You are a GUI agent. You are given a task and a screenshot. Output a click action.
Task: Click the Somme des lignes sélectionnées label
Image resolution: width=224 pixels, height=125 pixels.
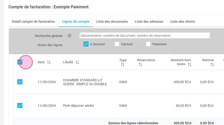pyautogui.click(x=133, y=123)
